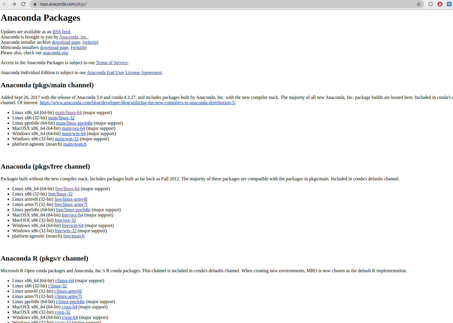The height and width of the screenshot is (323, 453).
Task: Click the padlock site security icon
Action: click(x=35, y=4)
